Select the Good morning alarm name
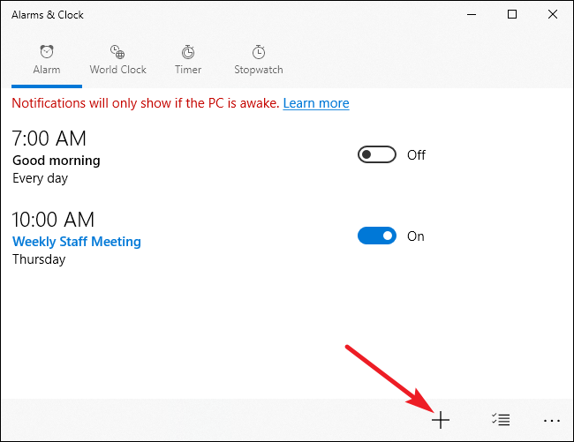The height and width of the screenshot is (442, 574). pos(57,161)
